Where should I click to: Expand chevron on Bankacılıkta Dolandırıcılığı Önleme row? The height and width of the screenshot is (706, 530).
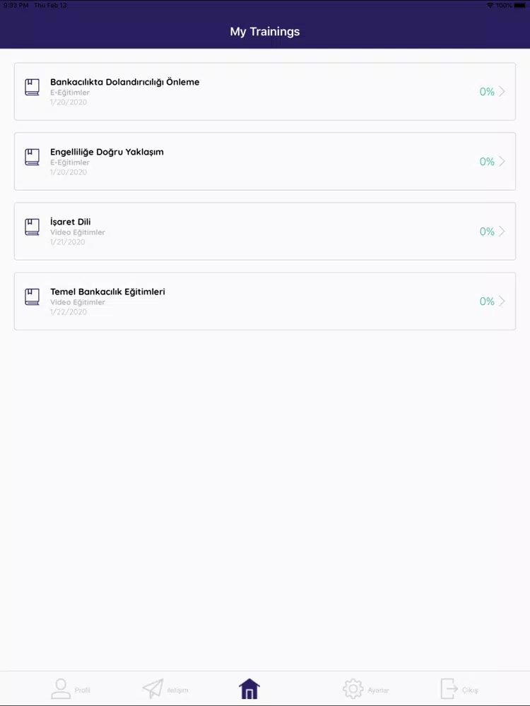pyautogui.click(x=502, y=91)
